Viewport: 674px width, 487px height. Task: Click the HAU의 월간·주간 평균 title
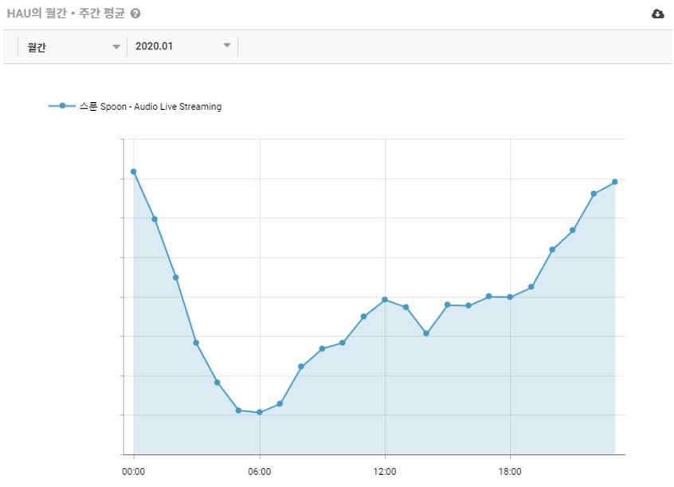(x=66, y=14)
